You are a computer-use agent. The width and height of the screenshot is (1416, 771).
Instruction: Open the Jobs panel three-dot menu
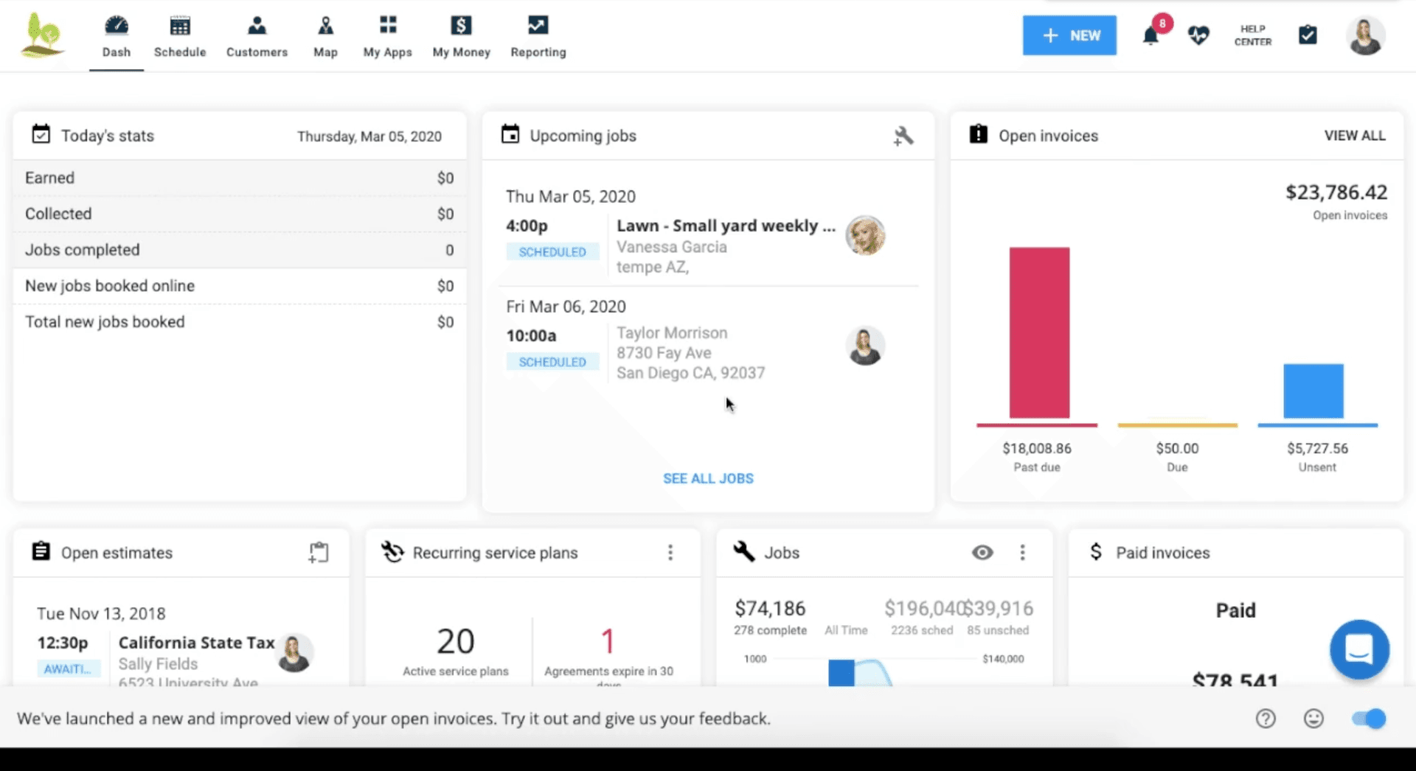coord(1023,552)
